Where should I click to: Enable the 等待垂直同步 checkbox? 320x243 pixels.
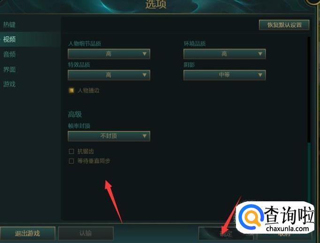pos(71,161)
